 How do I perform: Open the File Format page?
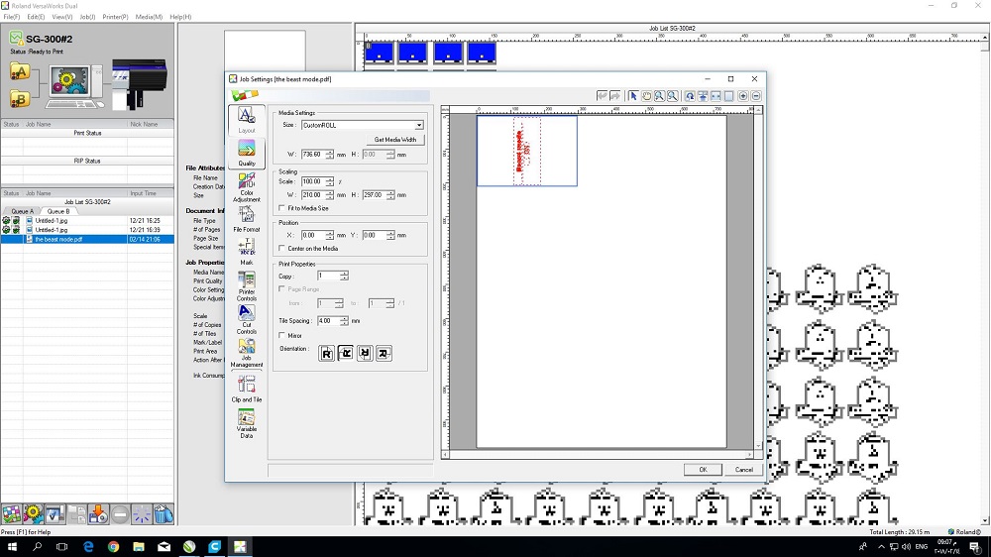[x=247, y=219]
